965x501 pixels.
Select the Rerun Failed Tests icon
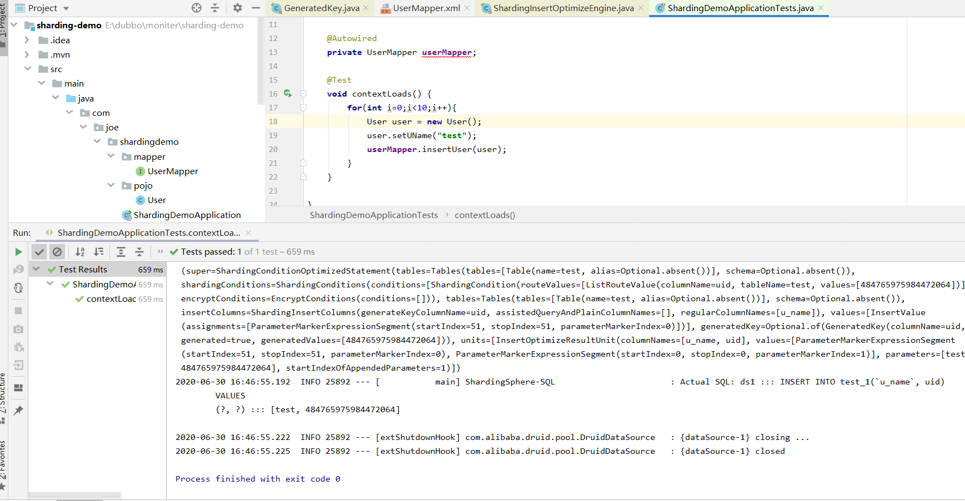pos(18,270)
